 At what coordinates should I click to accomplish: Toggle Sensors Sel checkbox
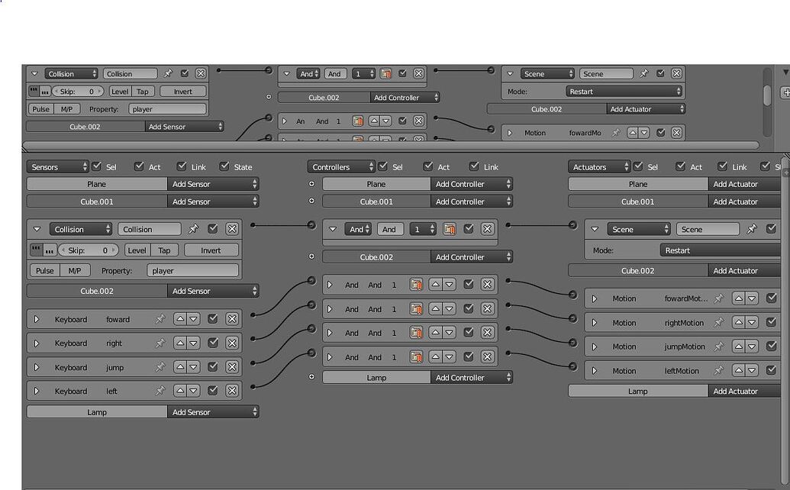[x=97, y=166]
